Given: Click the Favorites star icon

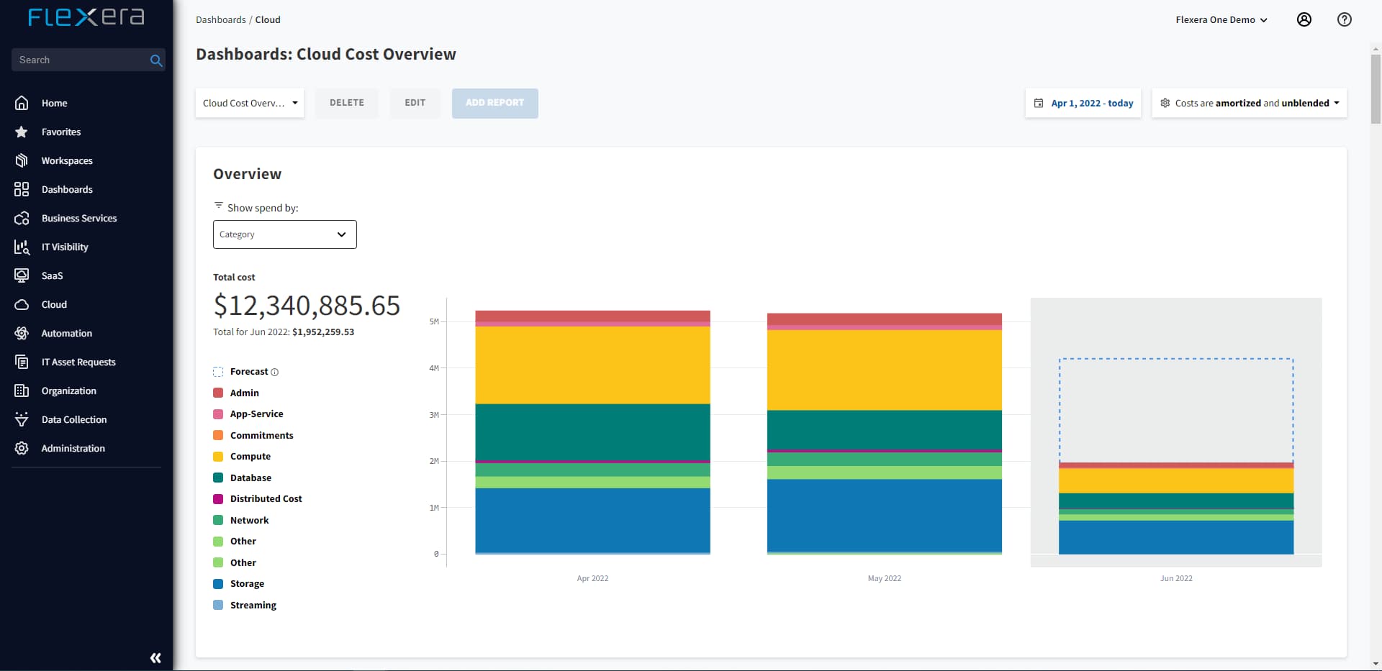Looking at the screenshot, I should coord(22,132).
